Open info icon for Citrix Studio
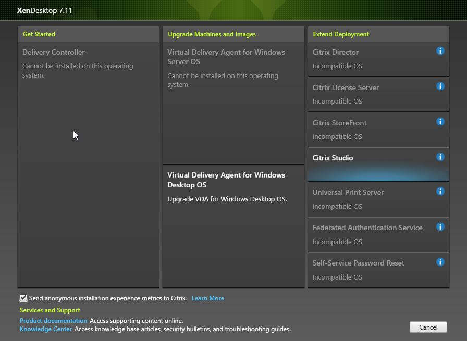Image resolution: width=467 pixels, height=341 pixels. [440, 157]
